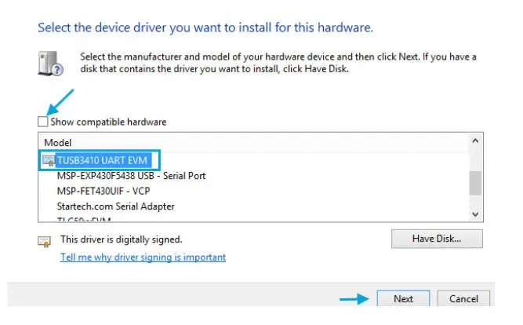Image resolution: width=523 pixels, height=325 pixels.
Task: Open the driver signing importance link
Action: (143, 257)
